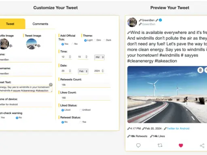
Task: Choose the Dark theme
Action: click(104, 40)
